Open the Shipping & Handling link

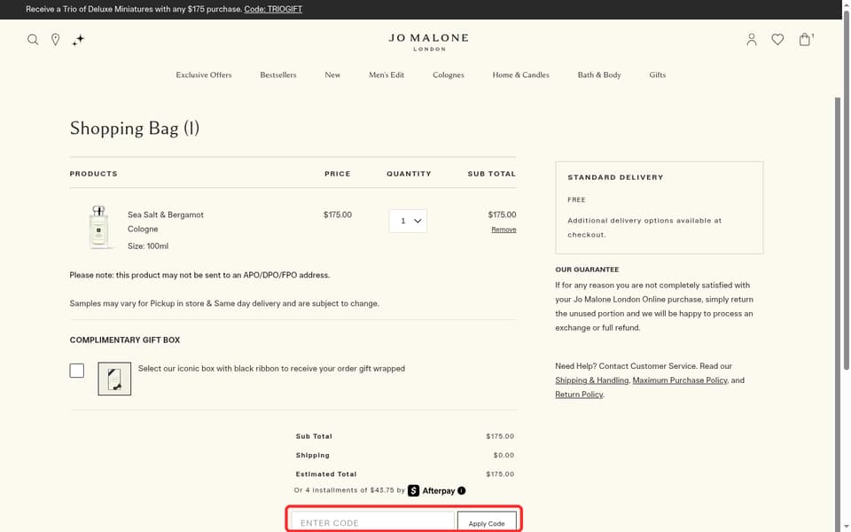tap(591, 380)
